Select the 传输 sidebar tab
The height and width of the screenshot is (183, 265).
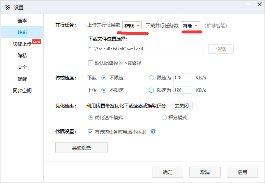[x=22, y=32]
